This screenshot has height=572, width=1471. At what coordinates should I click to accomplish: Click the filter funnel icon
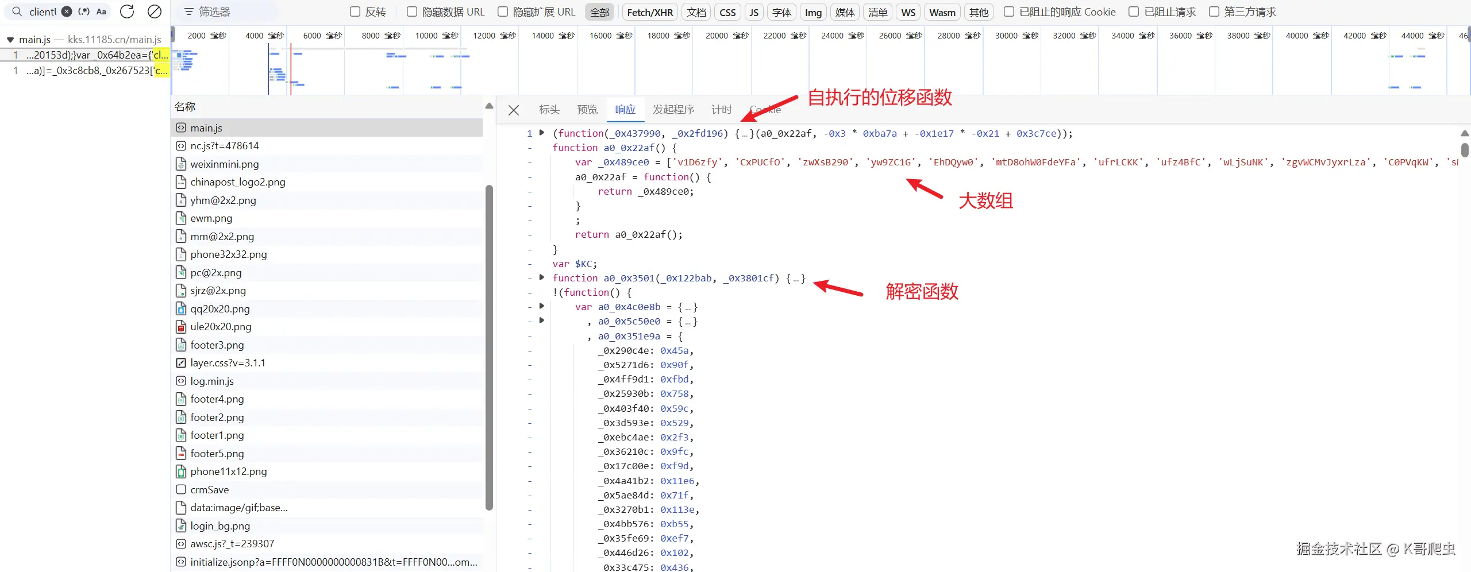point(188,11)
